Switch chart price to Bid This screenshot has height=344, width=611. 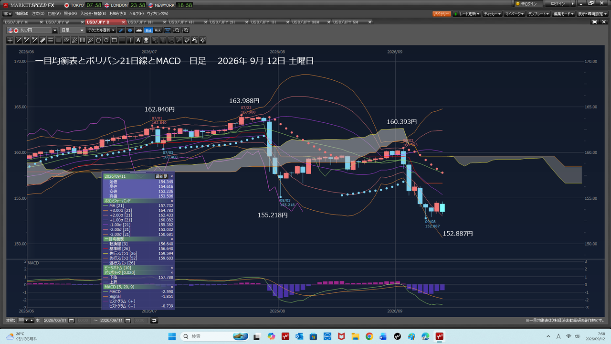(x=148, y=30)
